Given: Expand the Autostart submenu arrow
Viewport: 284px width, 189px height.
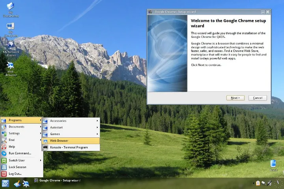Looking at the screenshot, I should pos(97,128).
